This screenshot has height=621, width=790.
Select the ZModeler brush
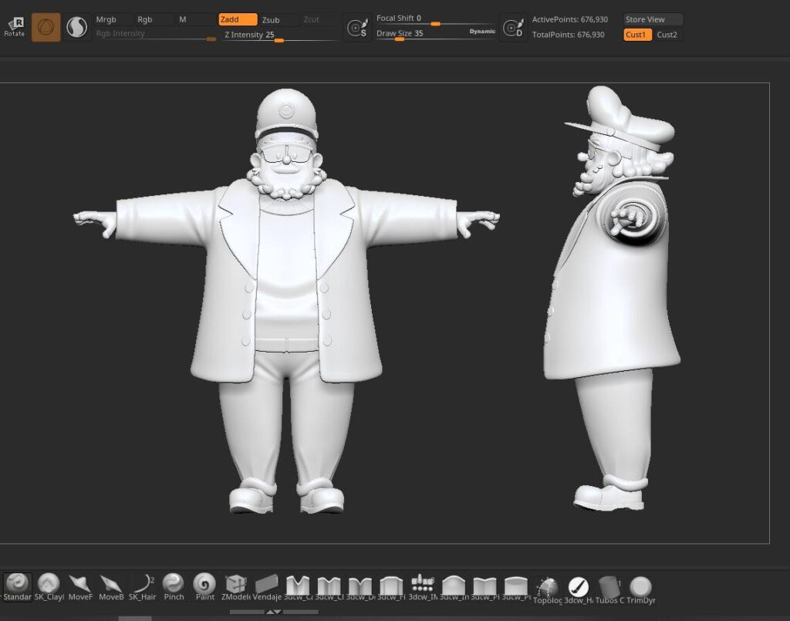[235, 583]
